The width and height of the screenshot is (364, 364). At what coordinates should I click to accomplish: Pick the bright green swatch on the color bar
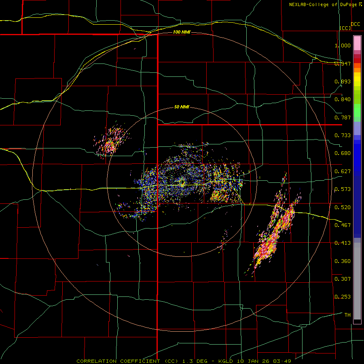pyautogui.click(x=357, y=110)
